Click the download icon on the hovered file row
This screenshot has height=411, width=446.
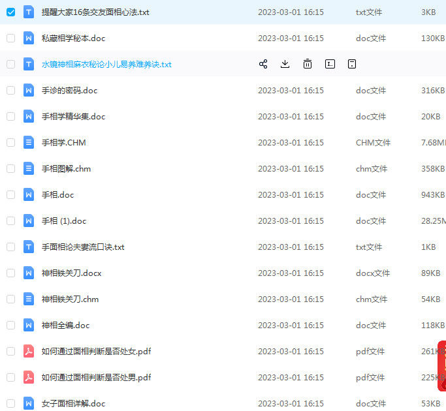285,64
